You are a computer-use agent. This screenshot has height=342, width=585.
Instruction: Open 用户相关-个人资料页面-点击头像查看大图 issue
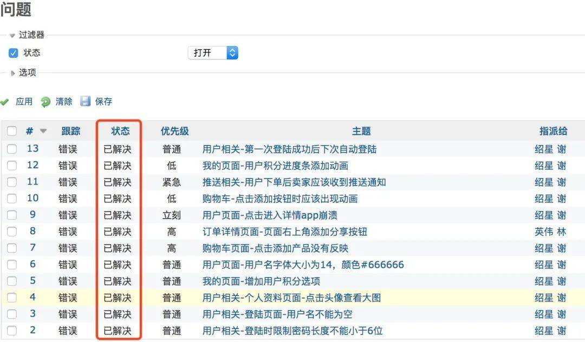[292, 298]
